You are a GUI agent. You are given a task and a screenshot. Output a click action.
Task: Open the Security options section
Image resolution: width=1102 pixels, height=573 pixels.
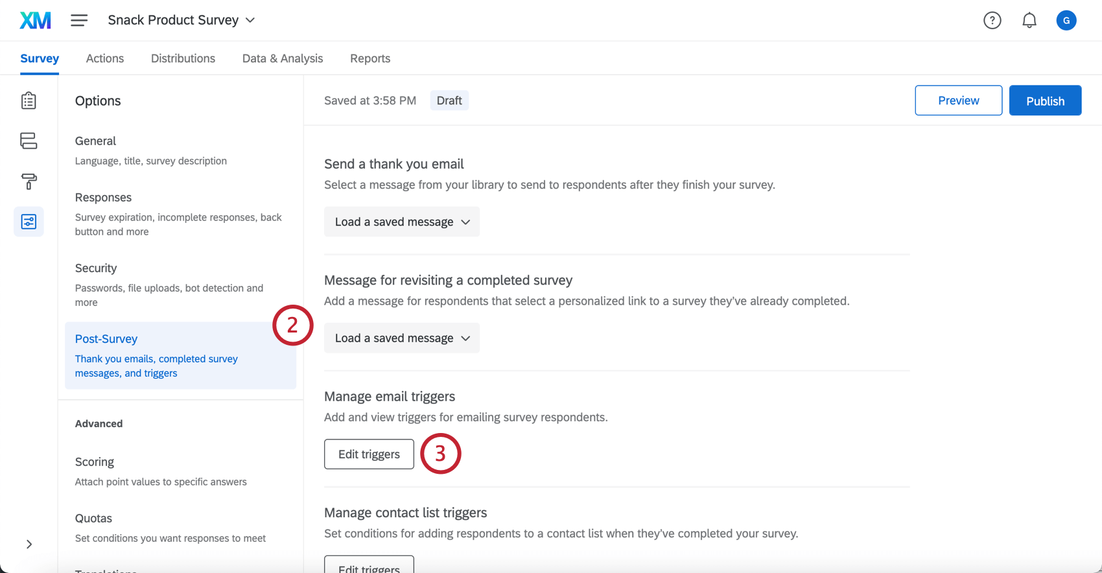96,268
